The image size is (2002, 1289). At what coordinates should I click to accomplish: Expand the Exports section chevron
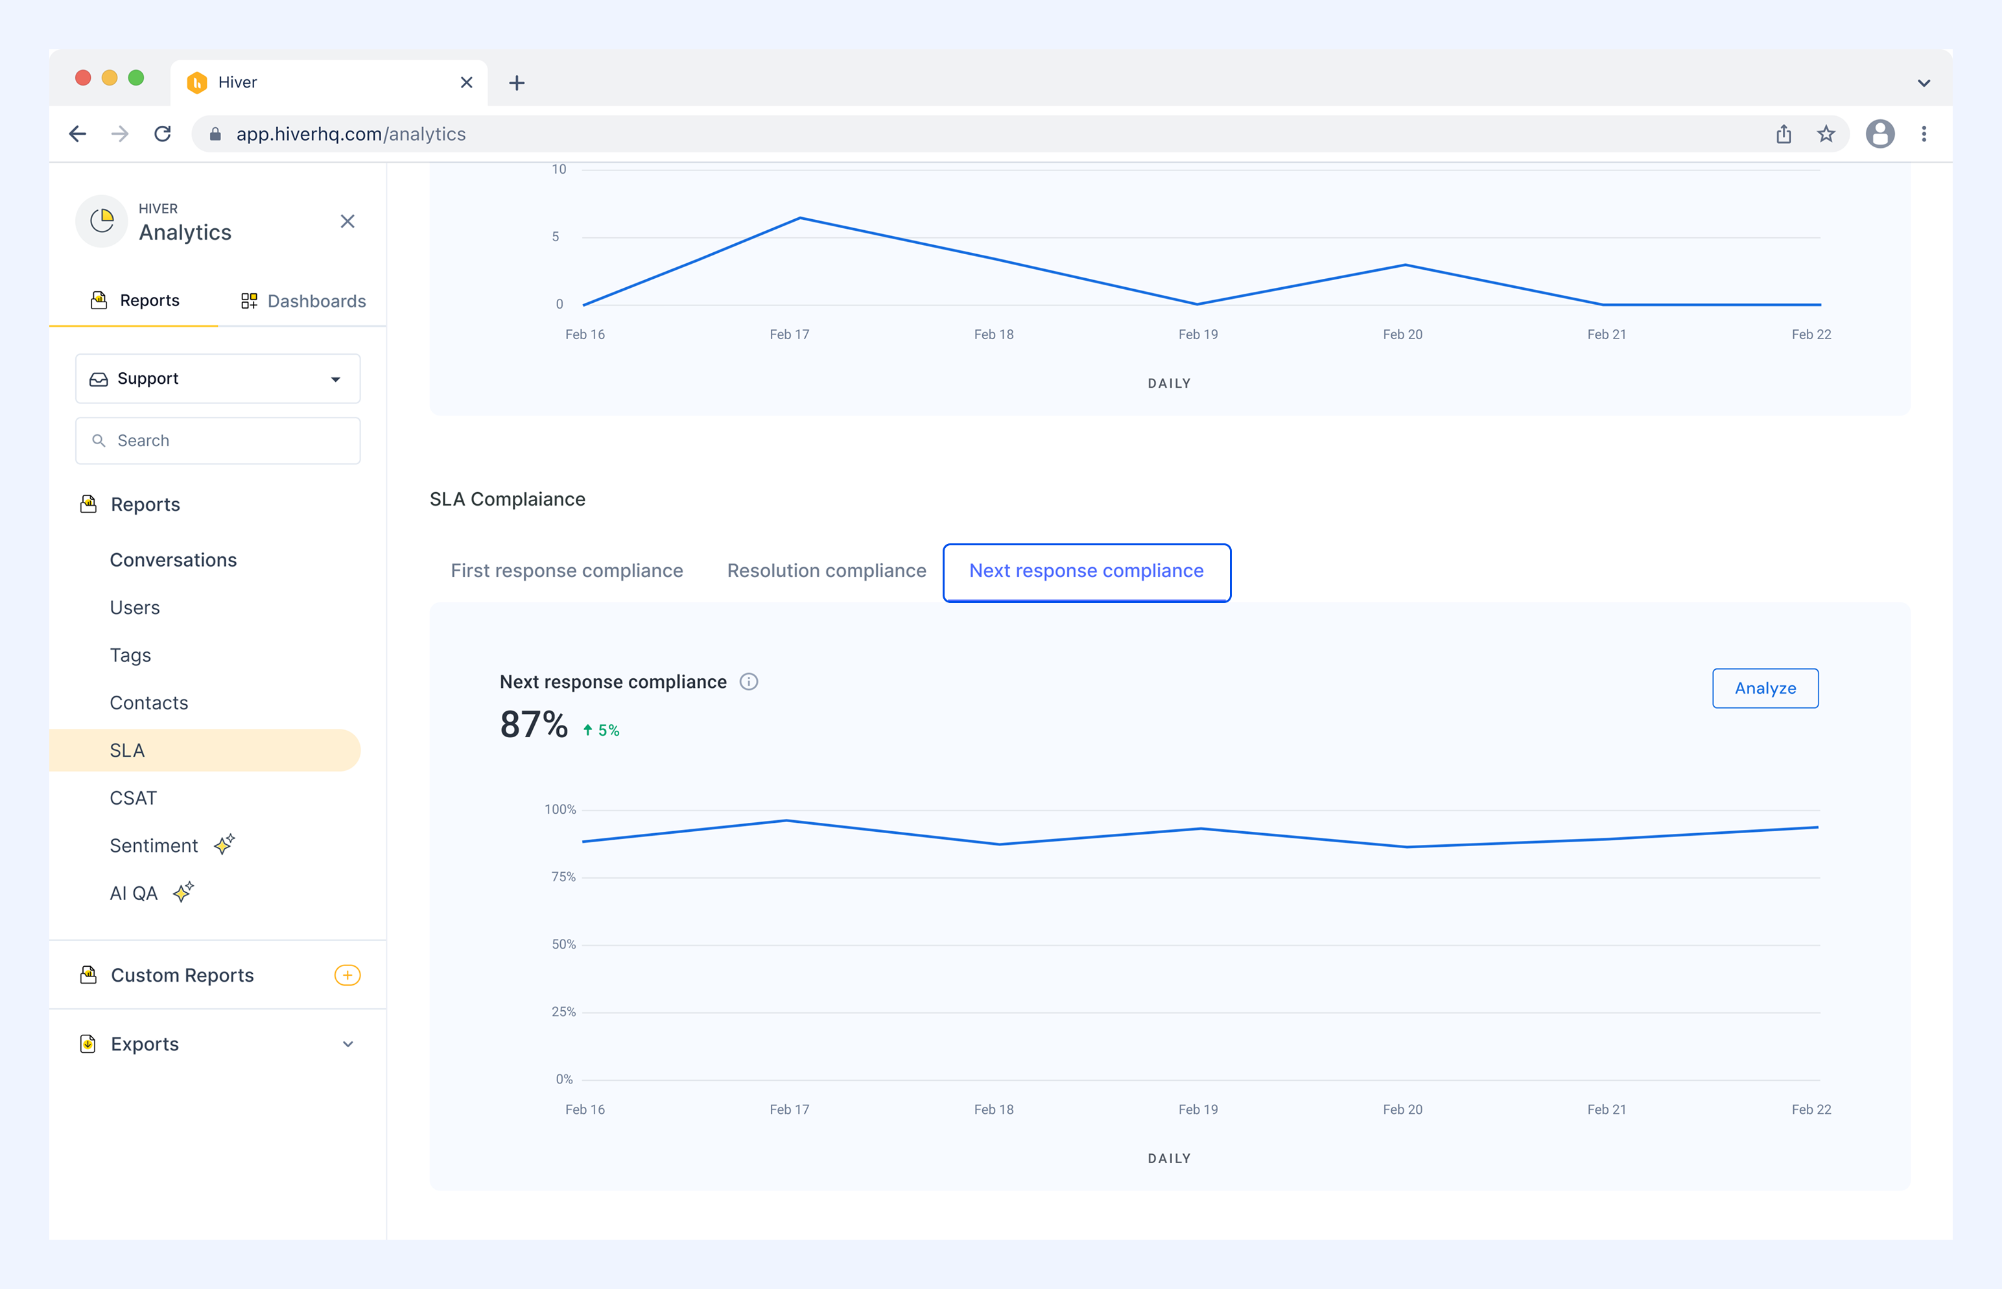pyautogui.click(x=348, y=1044)
